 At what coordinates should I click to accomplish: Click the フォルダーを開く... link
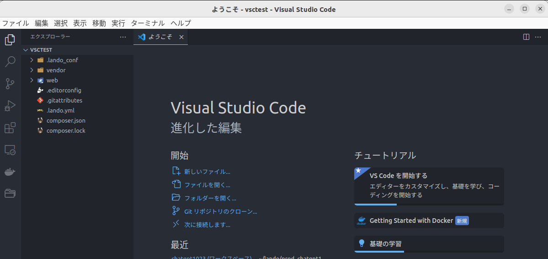[210, 199]
